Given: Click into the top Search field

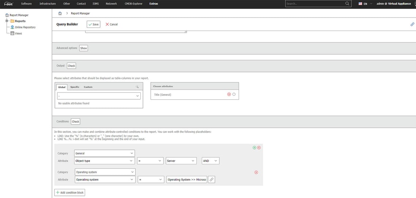Looking at the screenshot, I should [x=315, y=4].
